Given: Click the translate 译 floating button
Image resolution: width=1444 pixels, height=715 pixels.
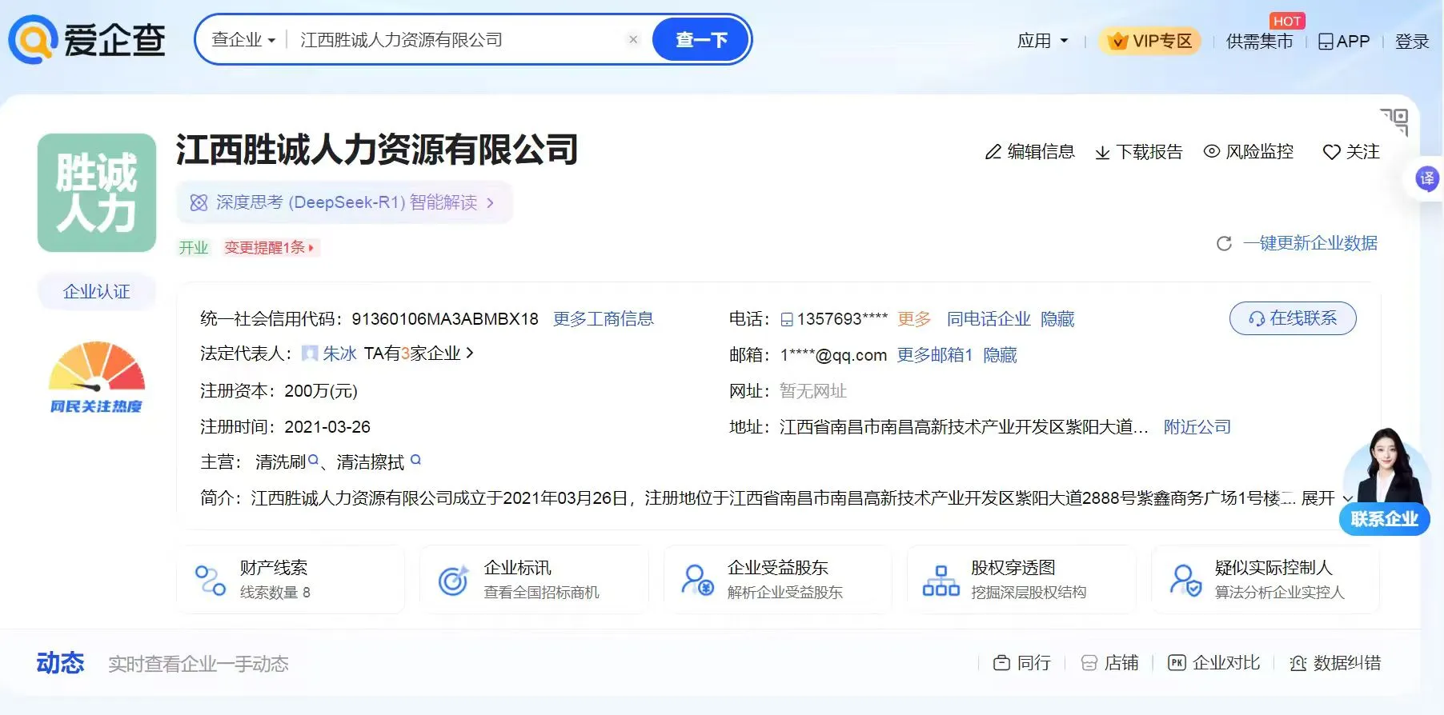Looking at the screenshot, I should pyautogui.click(x=1426, y=178).
